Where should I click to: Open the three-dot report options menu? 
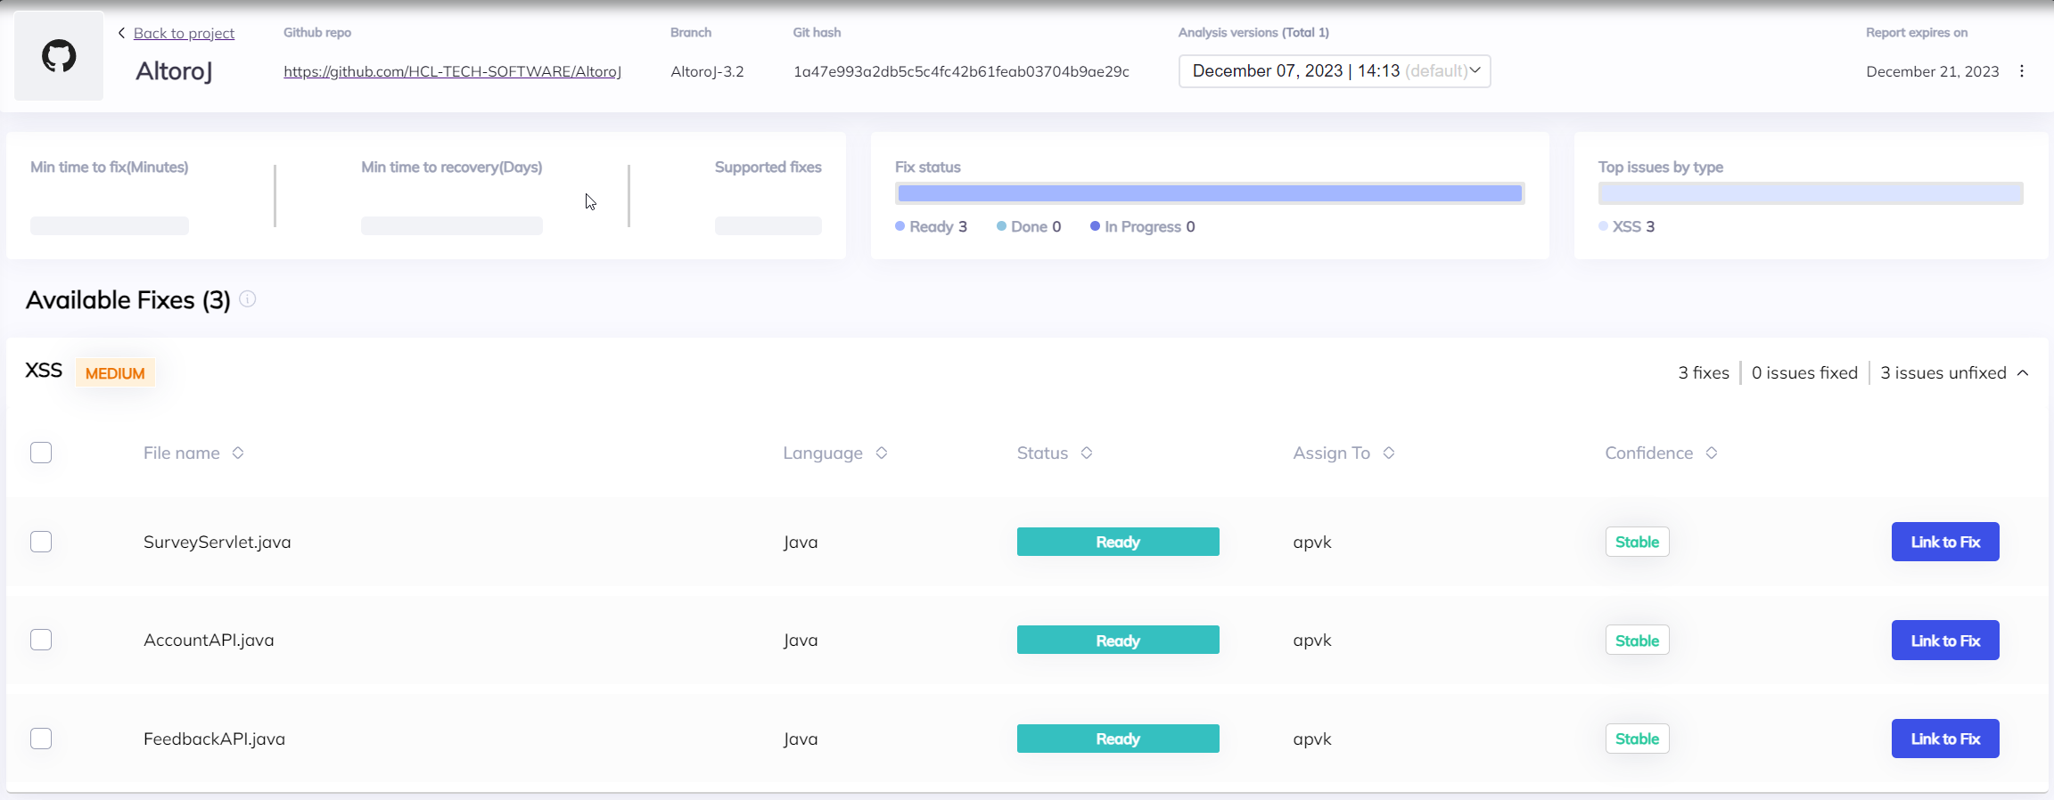(x=2022, y=71)
